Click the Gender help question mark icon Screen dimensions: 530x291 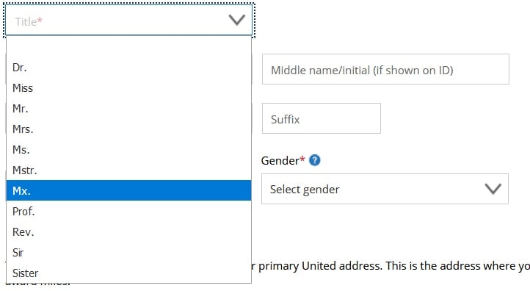[x=314, y=160]
